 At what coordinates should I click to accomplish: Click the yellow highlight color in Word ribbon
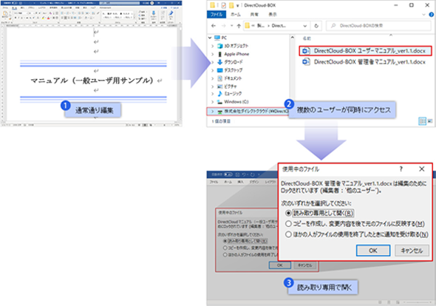coord(44,18)
